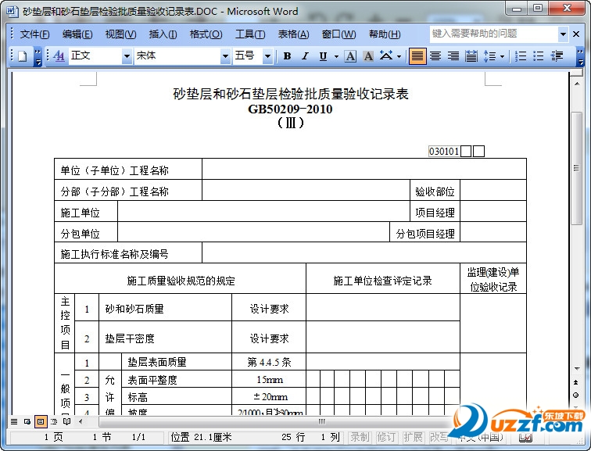Open line spacing dropdown arrow
The image size is (591, 451).
pyautogui.click(x=503, y=56)
